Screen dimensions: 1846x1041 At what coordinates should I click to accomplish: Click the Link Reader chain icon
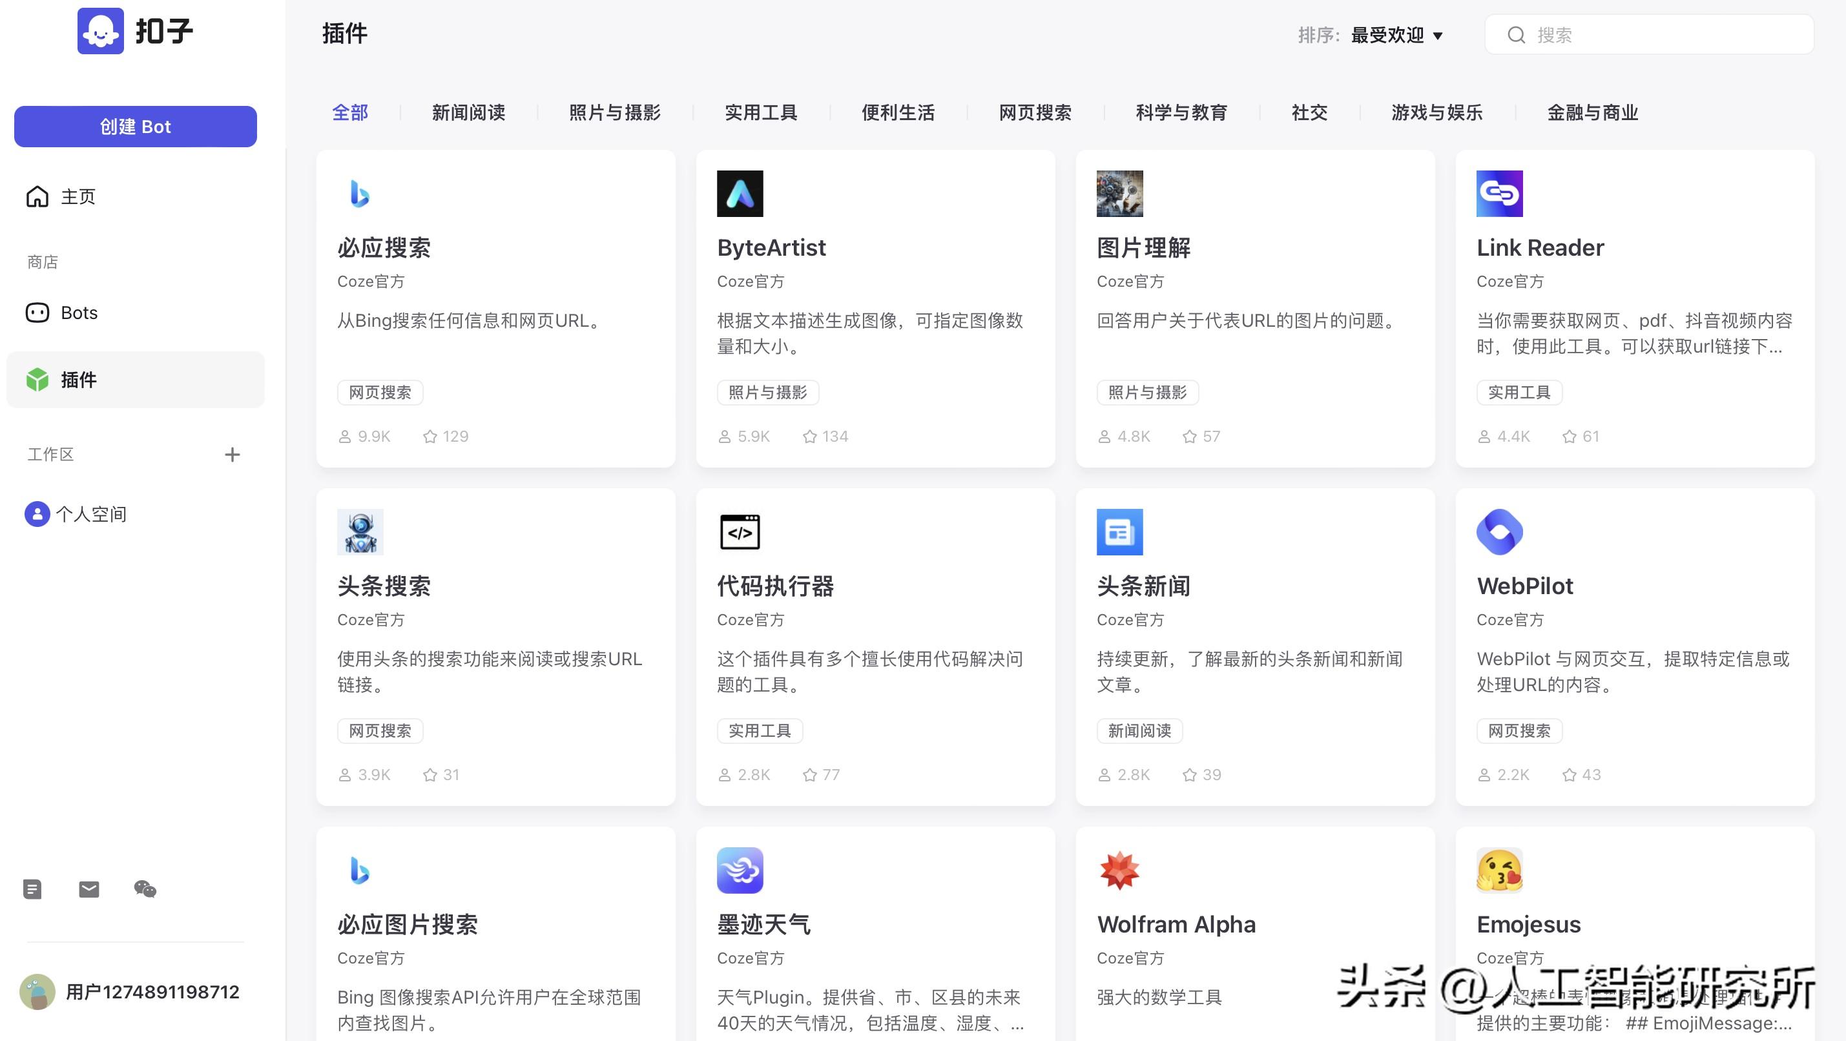tap(1499, 194)
